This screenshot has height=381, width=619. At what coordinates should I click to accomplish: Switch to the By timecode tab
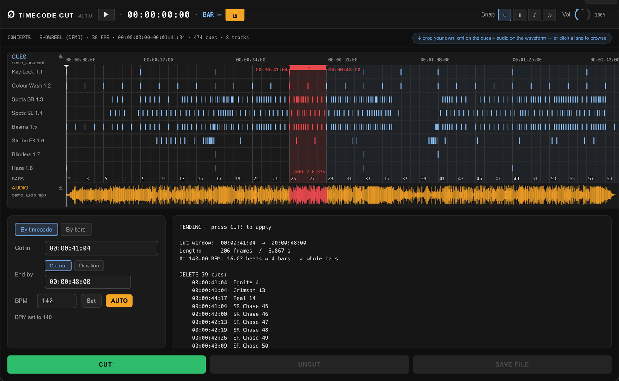pyautogui.click(x=36, y=230)
